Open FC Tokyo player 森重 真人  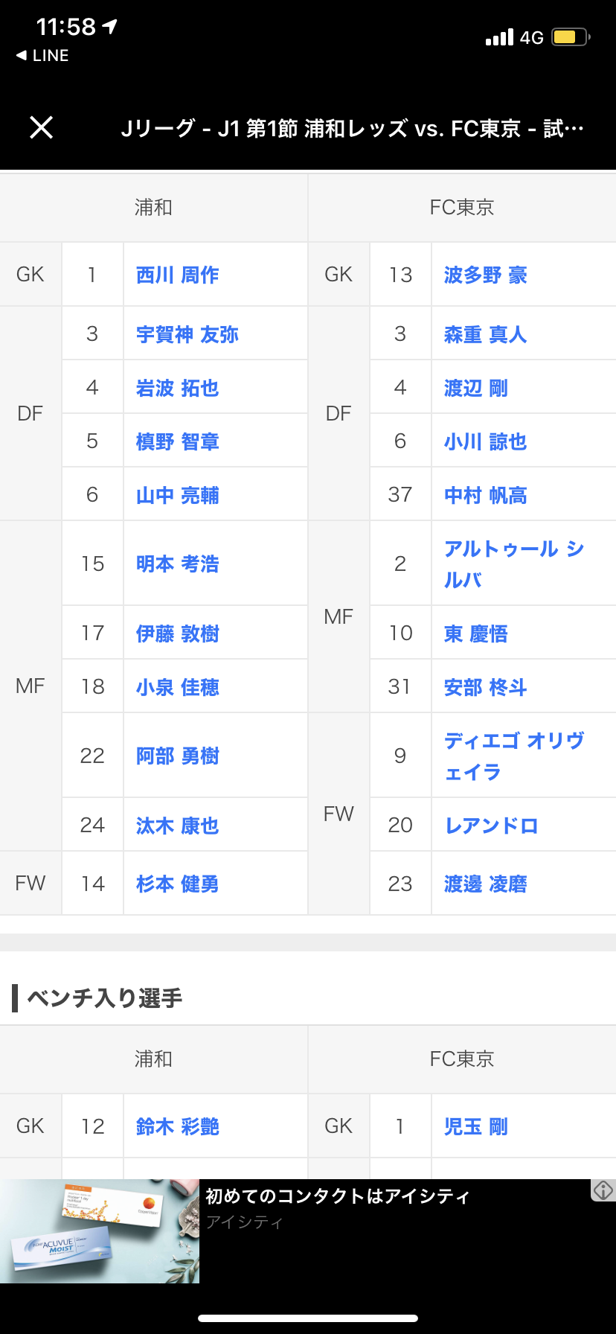coord(486,334)
